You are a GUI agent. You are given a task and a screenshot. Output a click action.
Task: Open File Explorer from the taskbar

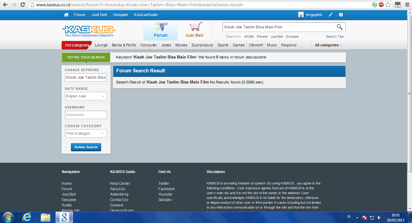46,217
